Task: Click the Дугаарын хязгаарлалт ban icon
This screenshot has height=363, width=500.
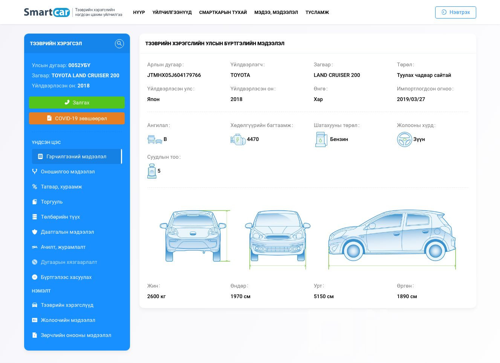Action: coord(35,262)
